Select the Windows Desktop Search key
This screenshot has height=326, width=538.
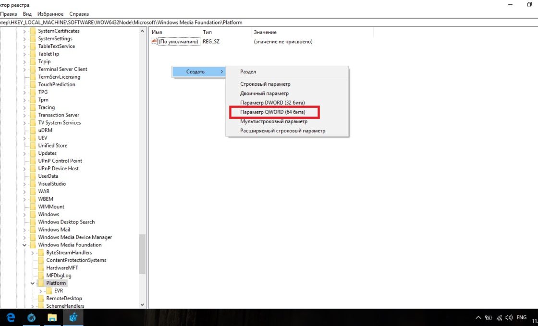coord(66,222)
